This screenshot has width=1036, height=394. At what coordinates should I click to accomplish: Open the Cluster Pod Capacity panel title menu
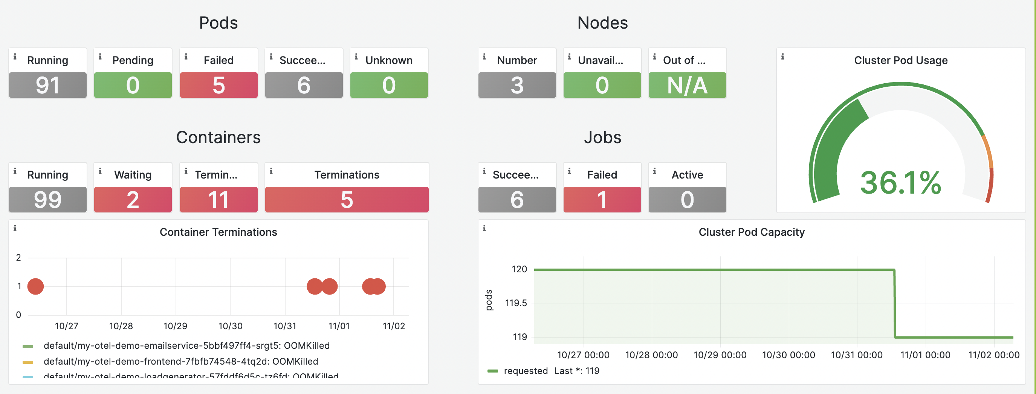click(751, 232)
